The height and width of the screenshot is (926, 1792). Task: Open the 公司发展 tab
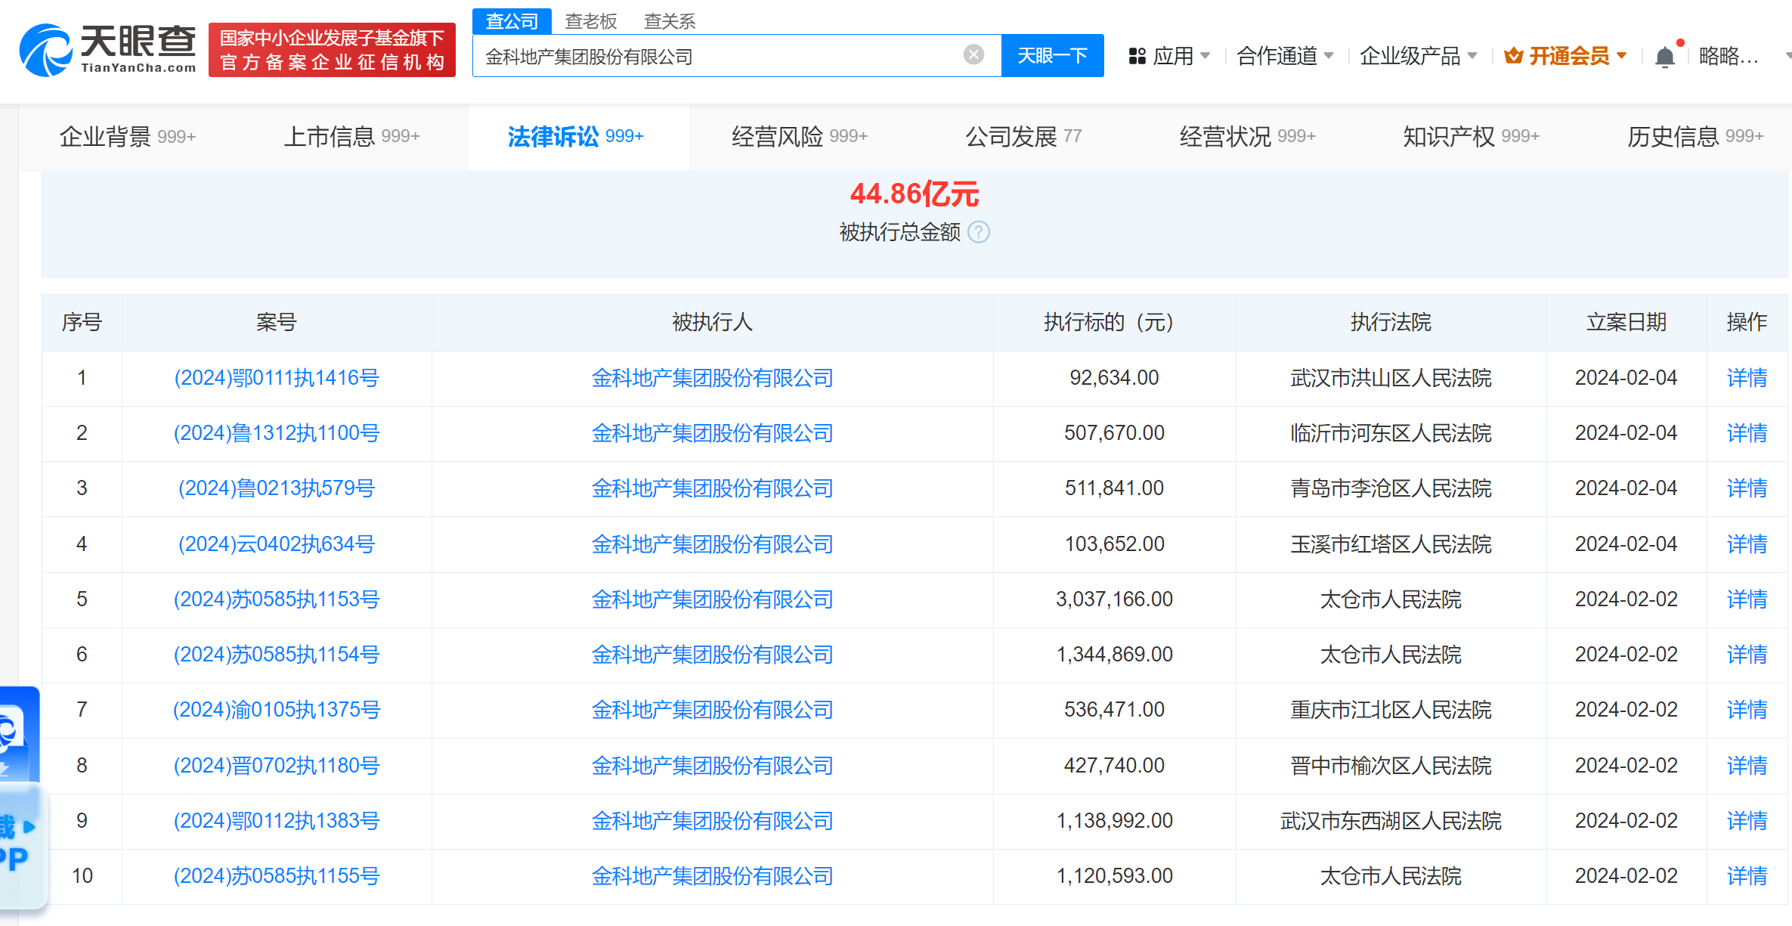pos(1023,137)
